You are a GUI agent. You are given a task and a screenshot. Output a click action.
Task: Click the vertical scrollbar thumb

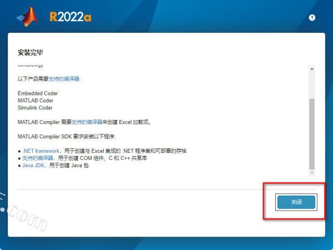(311, 133)
